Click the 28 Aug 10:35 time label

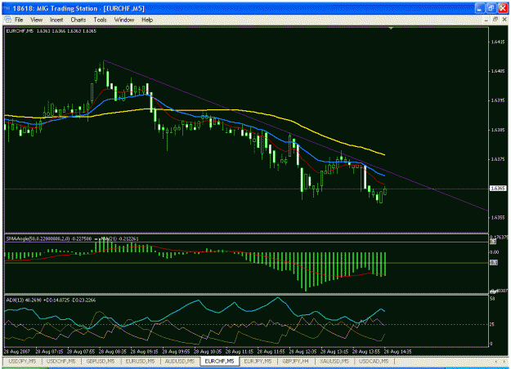pos(208,352)
